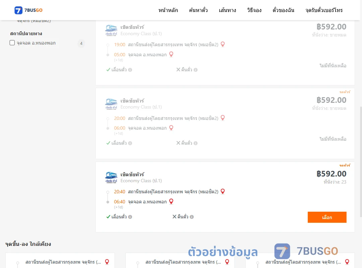Click the เชิดชัยทัวร์ bus logo in the 20:00 trip

[111, 104]
